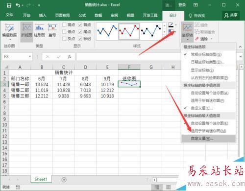This screenshot has width=245, height=191.
Task: Click the formula bar Enter checkmark icon
Action: click(59, 57)
